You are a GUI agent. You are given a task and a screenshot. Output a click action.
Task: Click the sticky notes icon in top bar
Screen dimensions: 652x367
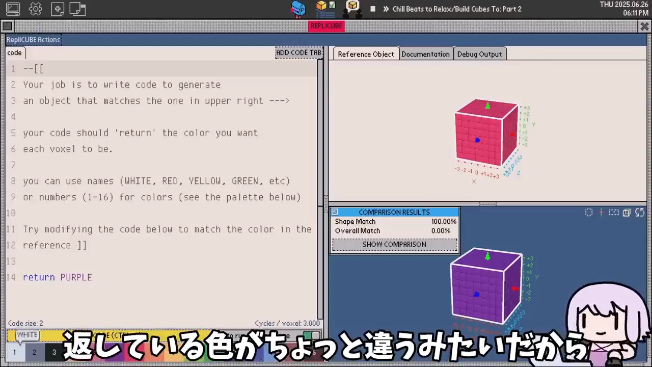coord(77,9)
